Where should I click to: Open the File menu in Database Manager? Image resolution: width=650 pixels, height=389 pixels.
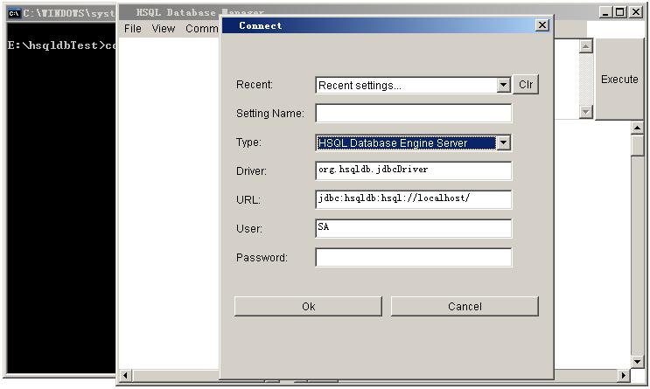(x=133, y=29)
